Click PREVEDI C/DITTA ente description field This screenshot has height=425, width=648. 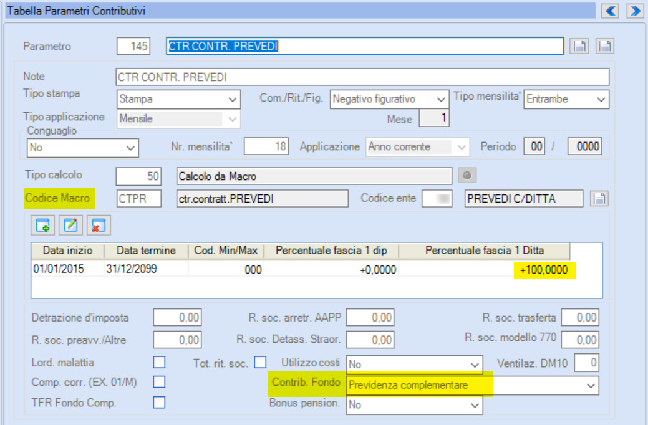[x=524, y=199]
